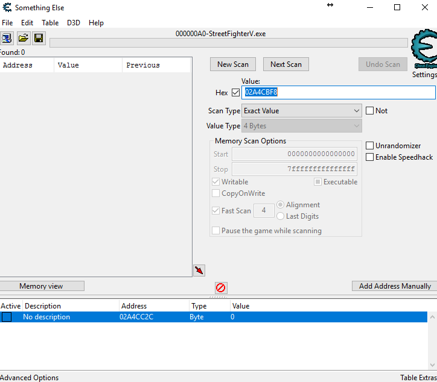Enable the Speedhack checkbox
The height and width of the screenshot is (382, 437).
pos(370,157)
